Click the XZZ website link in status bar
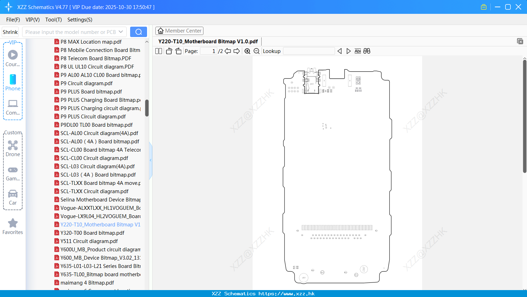 pos(287,294)
